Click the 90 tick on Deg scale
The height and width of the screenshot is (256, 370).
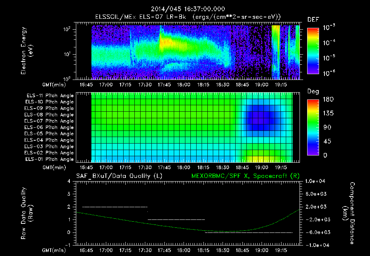327,128
